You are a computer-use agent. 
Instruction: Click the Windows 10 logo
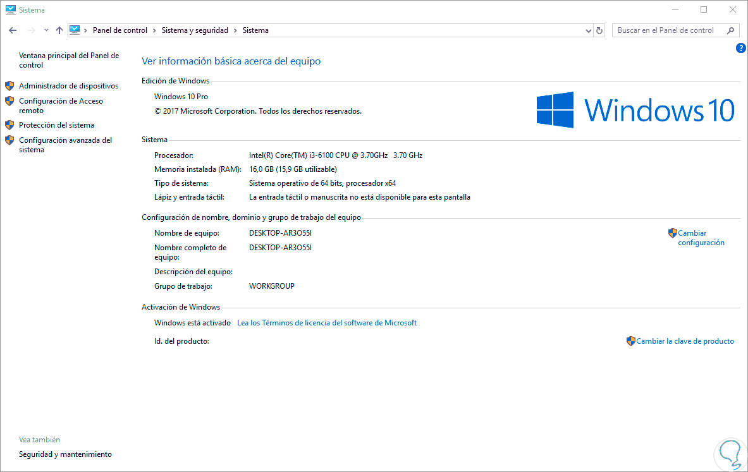click(635, 110)
